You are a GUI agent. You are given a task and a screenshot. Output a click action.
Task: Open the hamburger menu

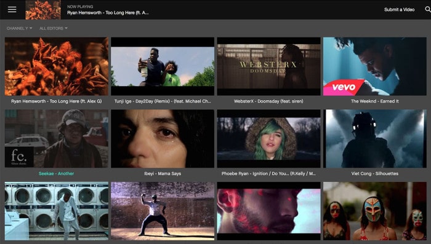click(12, 10)
